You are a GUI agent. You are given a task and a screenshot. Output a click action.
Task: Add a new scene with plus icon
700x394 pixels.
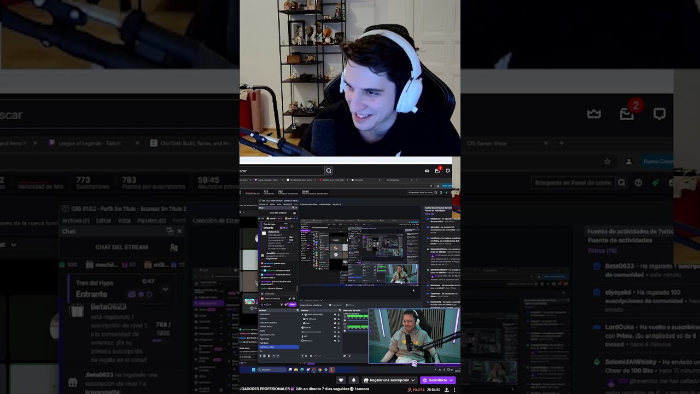pos(260,356)
